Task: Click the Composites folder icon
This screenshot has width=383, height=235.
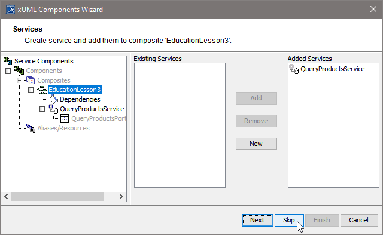Action: coord(31,80)
